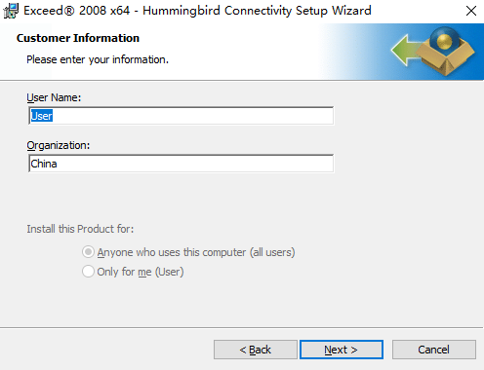Click the 'User Name:' label
Viewport: 484px width, 370px height.
click(x=54, y=97)
